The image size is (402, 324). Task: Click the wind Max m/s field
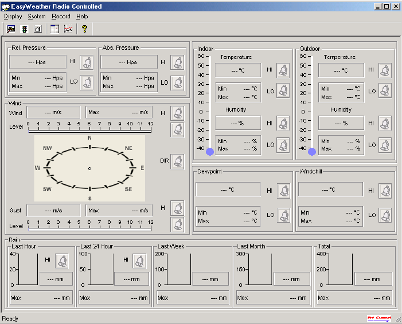click(119, 112)
